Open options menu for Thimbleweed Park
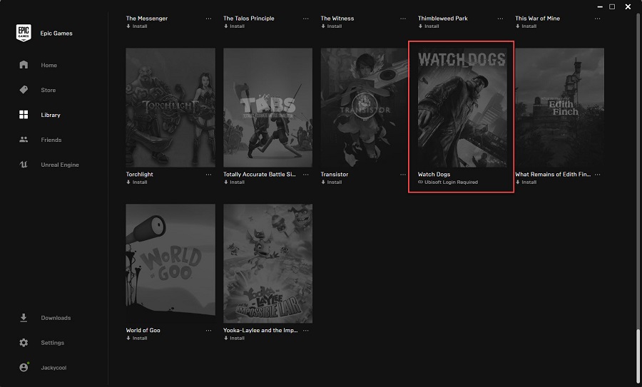 click(x=500, y=19)
